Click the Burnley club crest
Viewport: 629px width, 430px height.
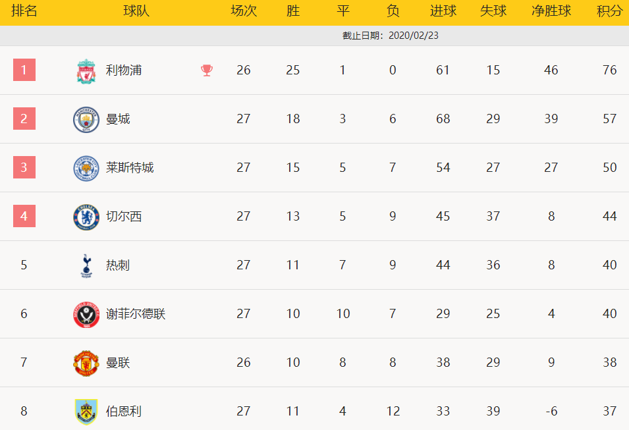[86, 412]
